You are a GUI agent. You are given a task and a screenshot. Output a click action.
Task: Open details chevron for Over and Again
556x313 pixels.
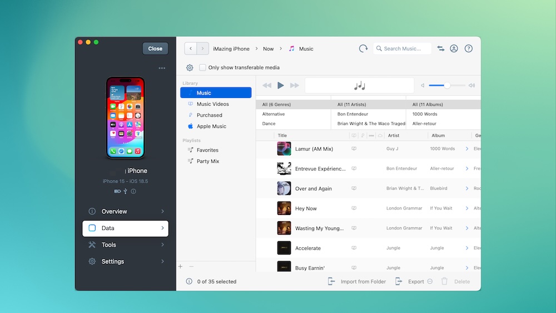(x=467, y=189)
